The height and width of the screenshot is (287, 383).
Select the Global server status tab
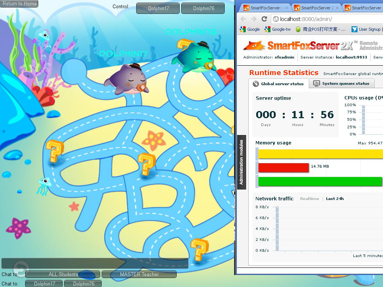pyautogui.click(x=278, y=84)
